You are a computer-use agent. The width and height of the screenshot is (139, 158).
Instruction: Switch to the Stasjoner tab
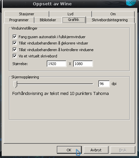tap(26, 14)
